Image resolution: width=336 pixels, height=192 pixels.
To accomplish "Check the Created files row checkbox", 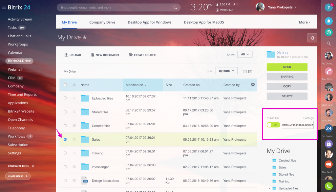I will [x=65, y=126].
